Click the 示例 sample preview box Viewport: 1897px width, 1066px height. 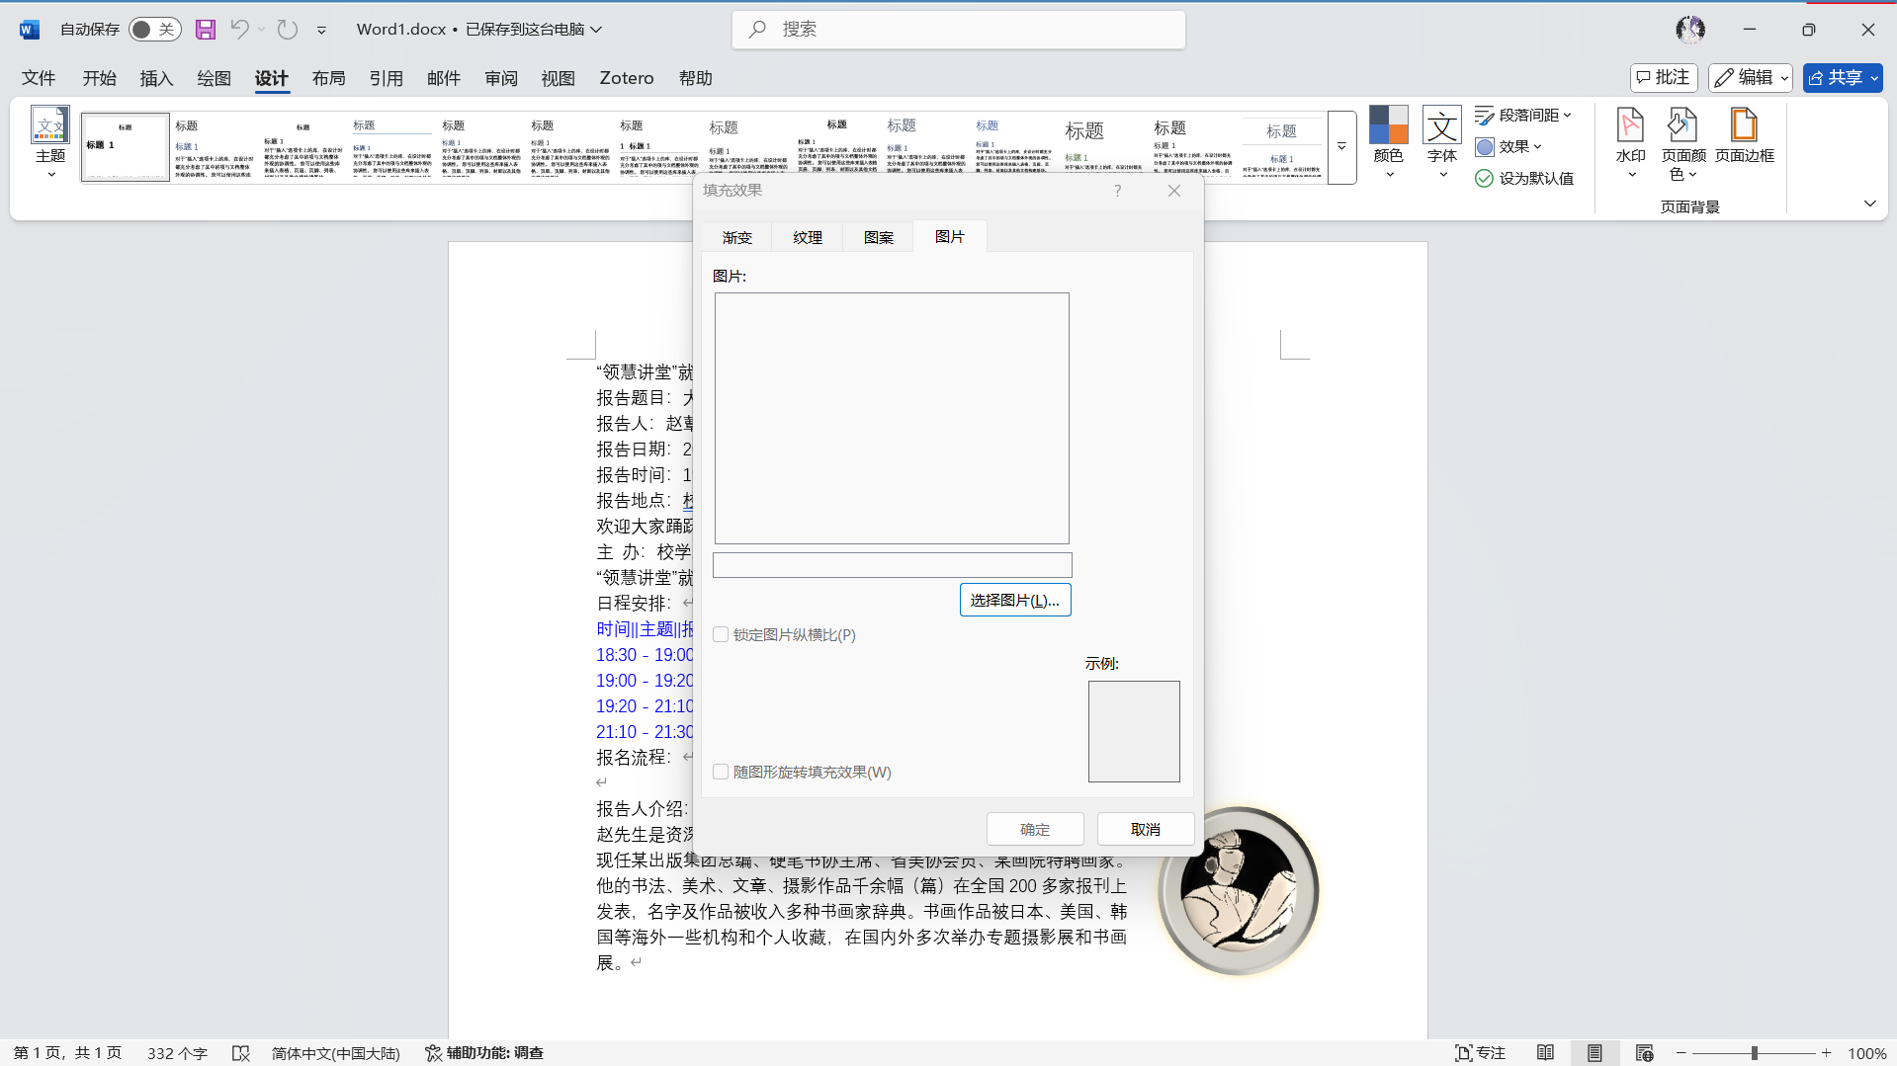[1134, 731]
